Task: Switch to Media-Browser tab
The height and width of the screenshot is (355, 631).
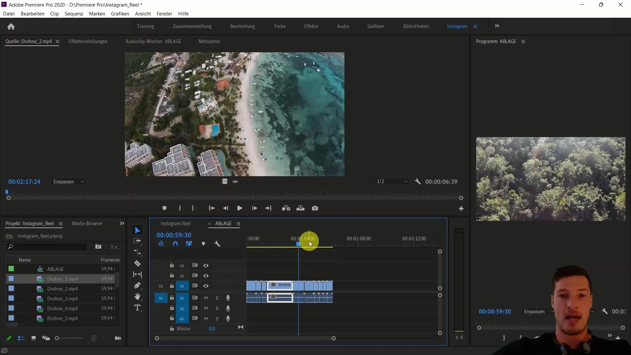Action: (x=87, y=224)
